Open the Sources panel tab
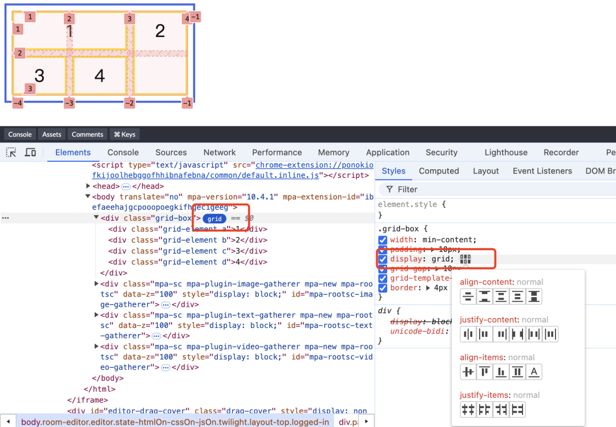The height and width of the screenshot is (427, 616). (171, 152)
